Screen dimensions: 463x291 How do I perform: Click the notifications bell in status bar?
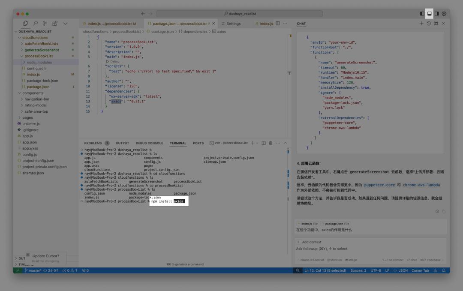point(444,270)
